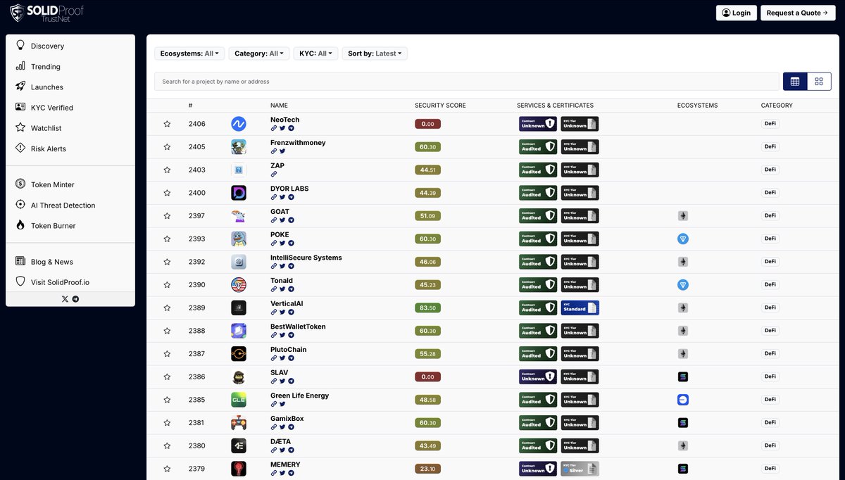The image size is (845, 480).
Task: Expand the Category filter dropdown
Action: 259,53
